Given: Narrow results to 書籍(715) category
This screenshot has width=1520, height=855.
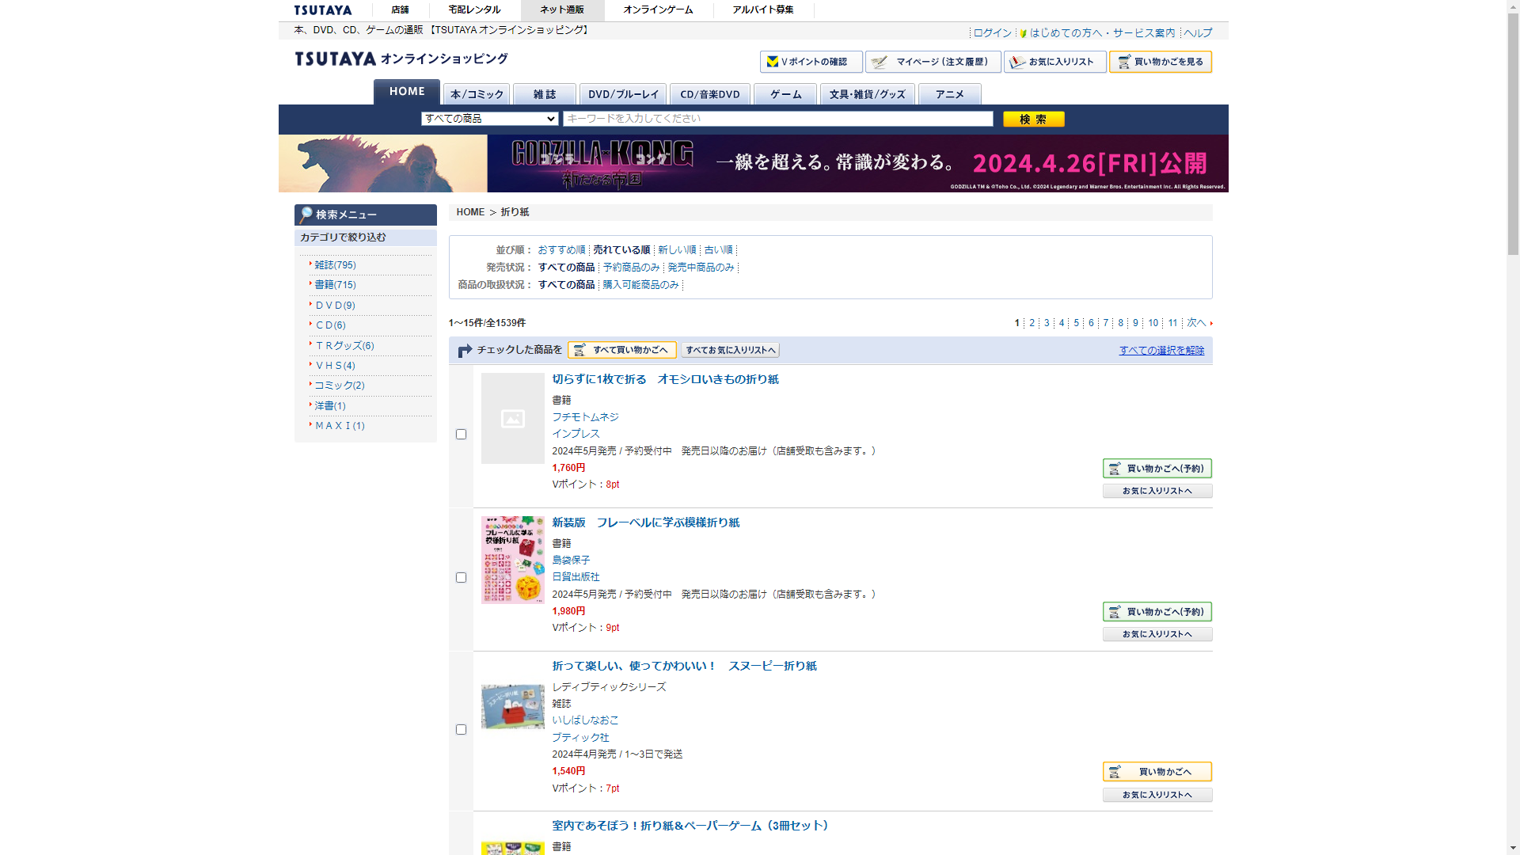Looking at the screenshot, I should [x=336, y=285].
